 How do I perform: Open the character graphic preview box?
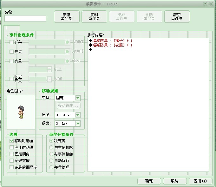(x=21, y=112)
